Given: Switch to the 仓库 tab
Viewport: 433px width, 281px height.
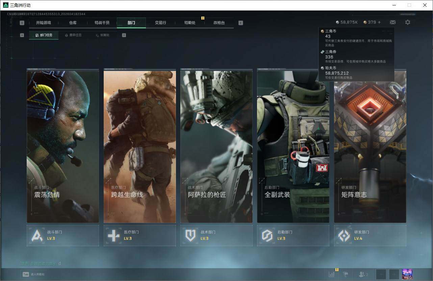Looking at the screenshot, I should [73, 23].
